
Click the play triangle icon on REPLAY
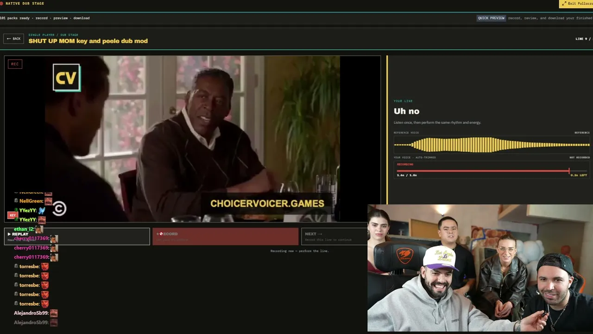(x=9, y=234)
